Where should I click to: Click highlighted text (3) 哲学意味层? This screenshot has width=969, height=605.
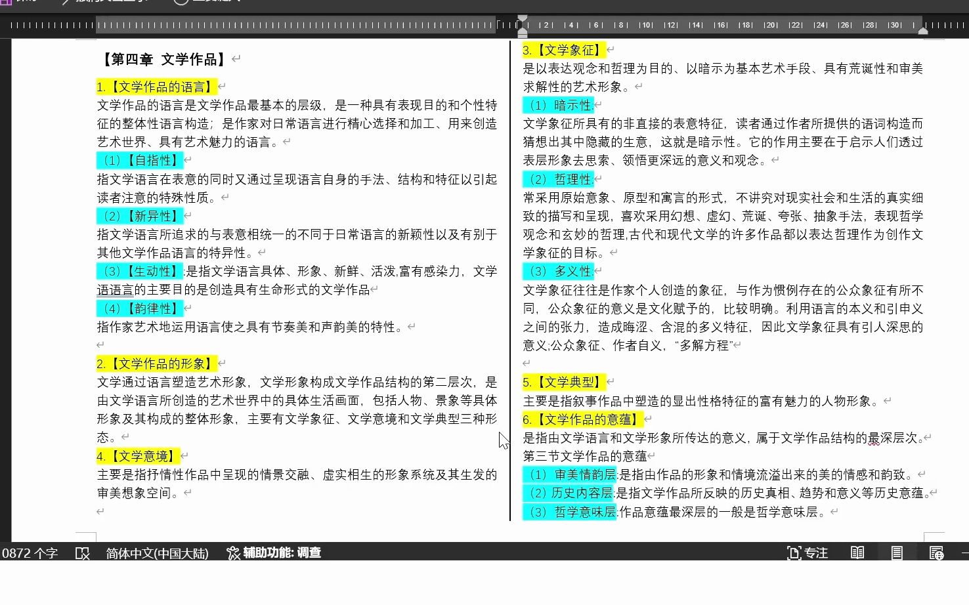[570, 512]
